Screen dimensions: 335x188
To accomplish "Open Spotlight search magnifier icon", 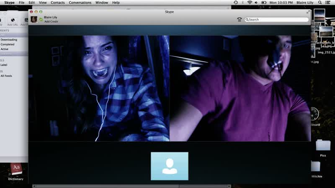I will (320, 3).
